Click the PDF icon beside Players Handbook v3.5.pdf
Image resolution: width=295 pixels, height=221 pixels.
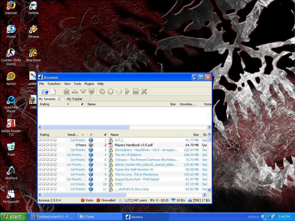[x=111, y=145]
